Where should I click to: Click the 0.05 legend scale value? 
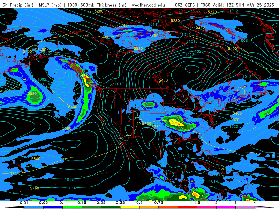coord(43,203)
